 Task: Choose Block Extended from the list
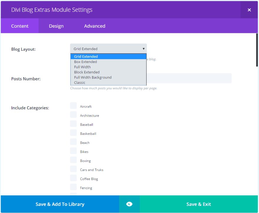[87, 72]
